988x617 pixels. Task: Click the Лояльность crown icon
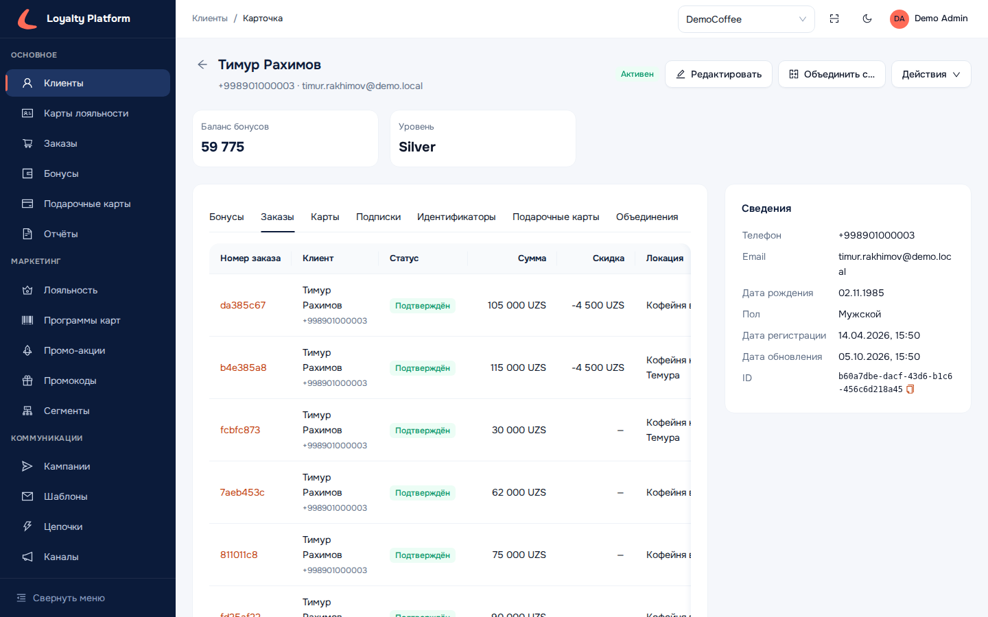[x=27, y=290]
